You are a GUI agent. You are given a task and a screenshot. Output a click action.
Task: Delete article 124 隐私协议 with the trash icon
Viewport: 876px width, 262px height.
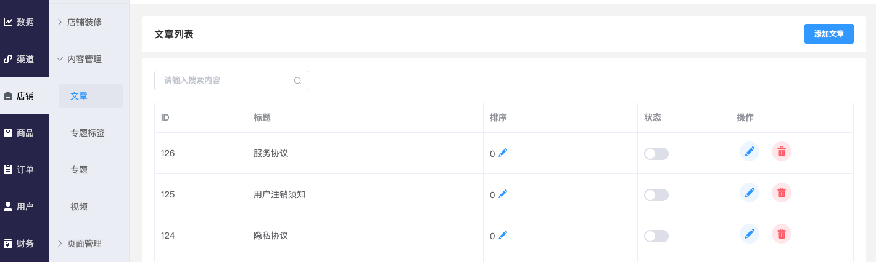tap(782, 234)
